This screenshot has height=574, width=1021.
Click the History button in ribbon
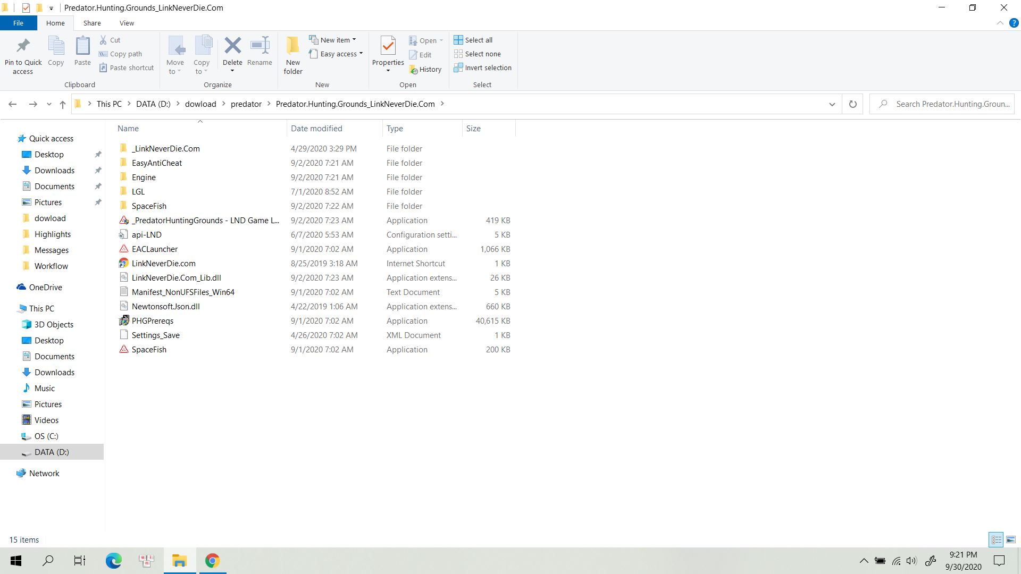click(425, 69)
